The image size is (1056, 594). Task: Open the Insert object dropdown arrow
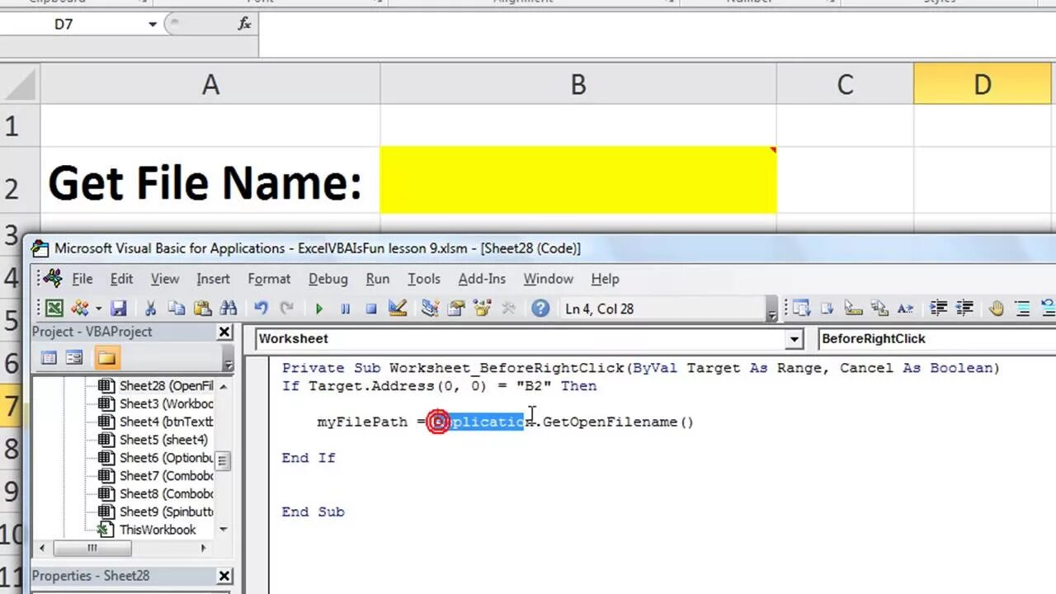click(x=98, y=309)
